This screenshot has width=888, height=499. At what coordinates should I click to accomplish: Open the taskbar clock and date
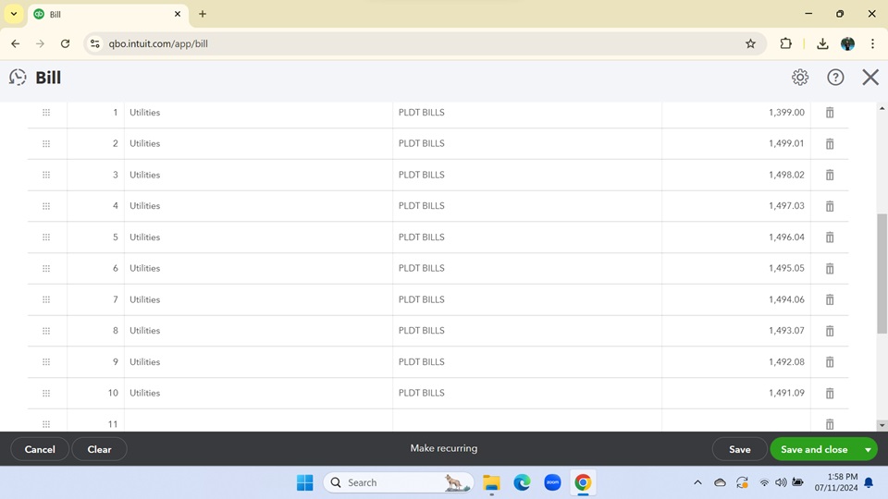[x=836, y=482]
